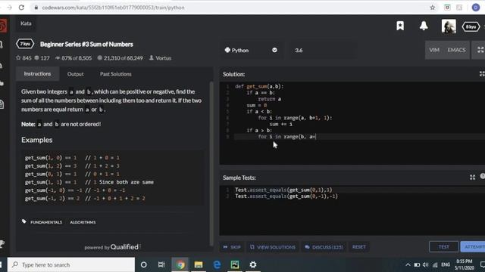Open Photos app icon on taskbar
This screenshot has width=485, height=272.
click(235, 264)
